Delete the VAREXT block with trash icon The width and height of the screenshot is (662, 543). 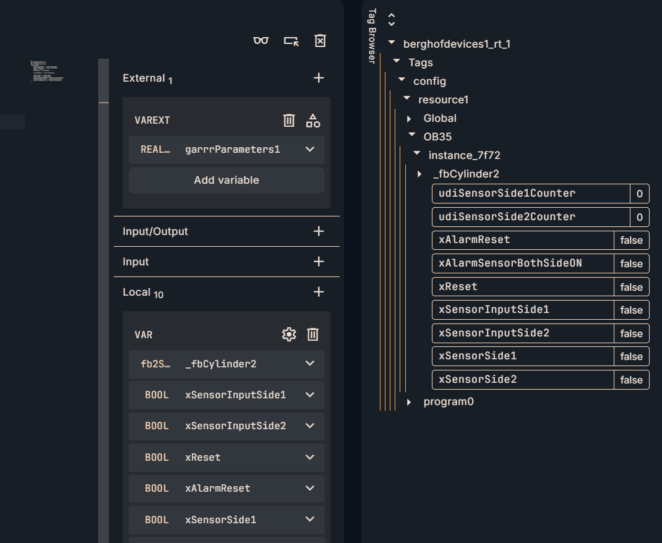[289, 121]
